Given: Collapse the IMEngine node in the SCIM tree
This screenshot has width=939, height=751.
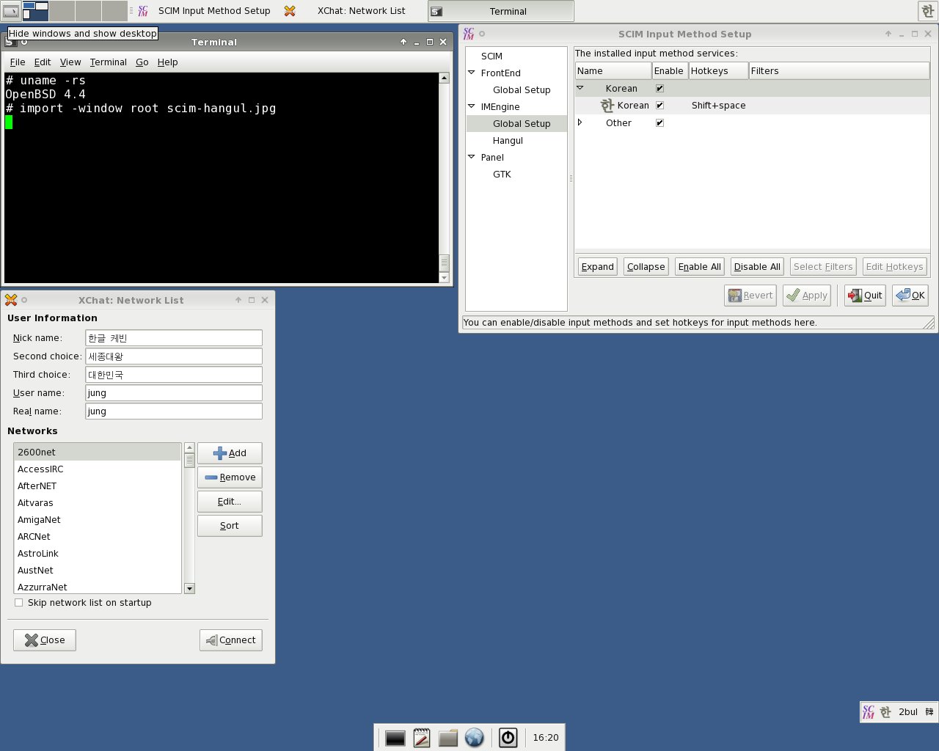Looking at the screenshot, I should pyautogui.click(x=472, y=106).
